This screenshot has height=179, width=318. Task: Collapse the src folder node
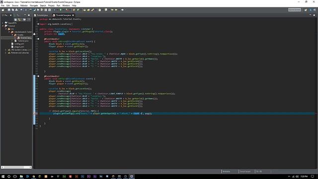(6, 29)
